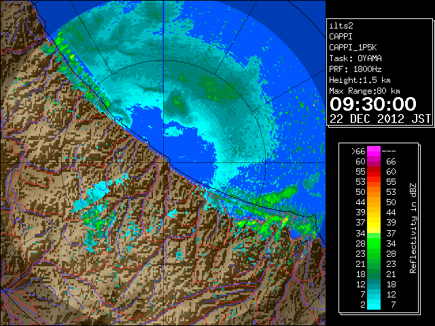Pick the cyan swatch in the 2–7 row
435x326 pixels.
(x=374, y=304)
